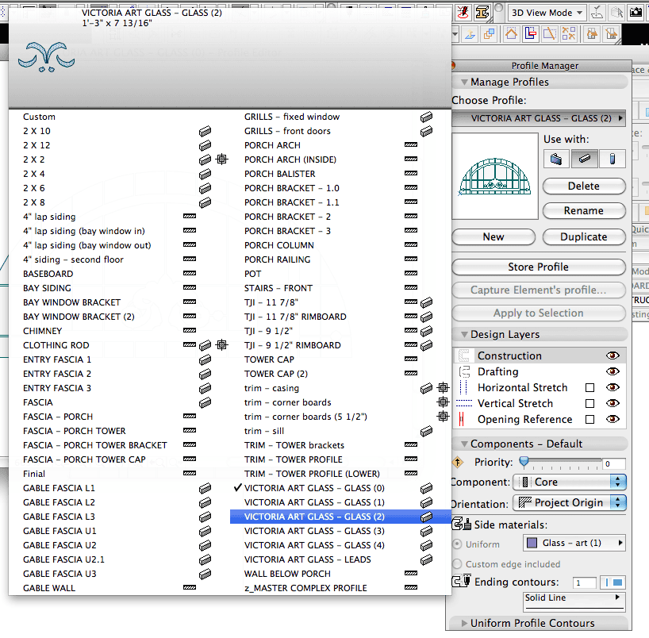Screen dimensions: 649x638
Task: Click the Construction layer icon
Action: [x=464, y=356]
